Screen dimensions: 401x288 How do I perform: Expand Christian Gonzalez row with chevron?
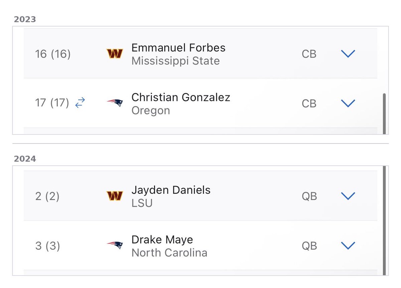click(x=348, y=103)
